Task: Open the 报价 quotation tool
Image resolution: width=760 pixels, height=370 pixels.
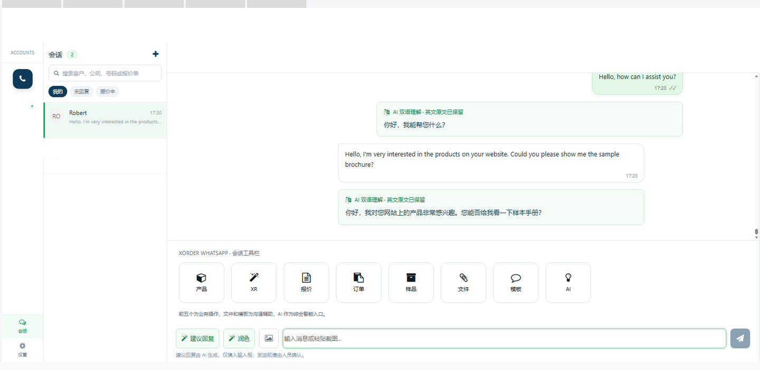Action: pyautogui.click(x=306, y=283)
